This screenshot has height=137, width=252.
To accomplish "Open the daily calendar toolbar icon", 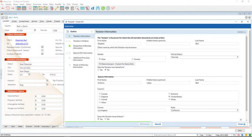I will (19, 8).
